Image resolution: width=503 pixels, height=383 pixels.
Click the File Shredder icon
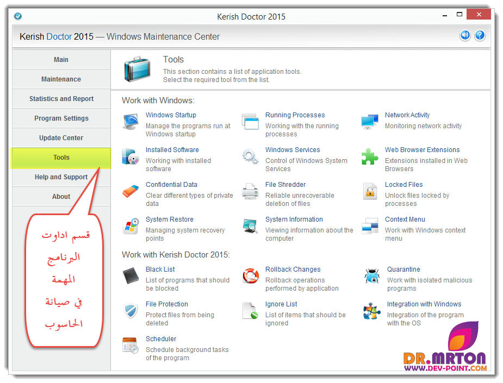pyautogui.click(x=250, y=191)
